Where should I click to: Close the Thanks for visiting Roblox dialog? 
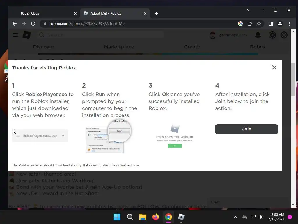pos(274,67)
